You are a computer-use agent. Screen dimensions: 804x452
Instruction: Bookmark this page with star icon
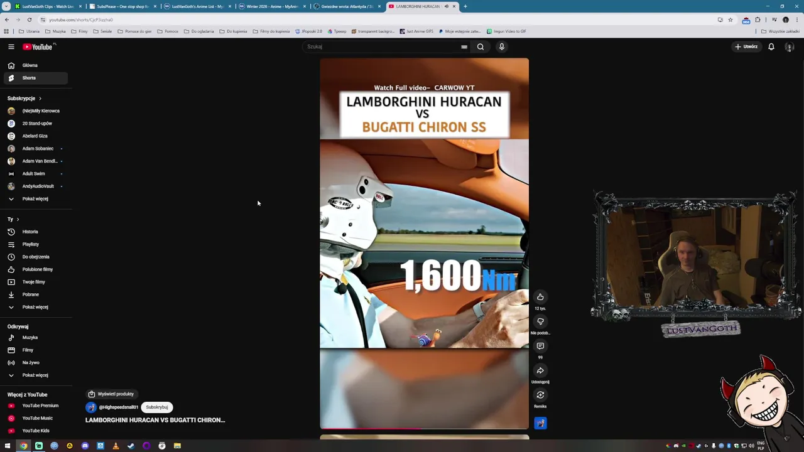730,19
